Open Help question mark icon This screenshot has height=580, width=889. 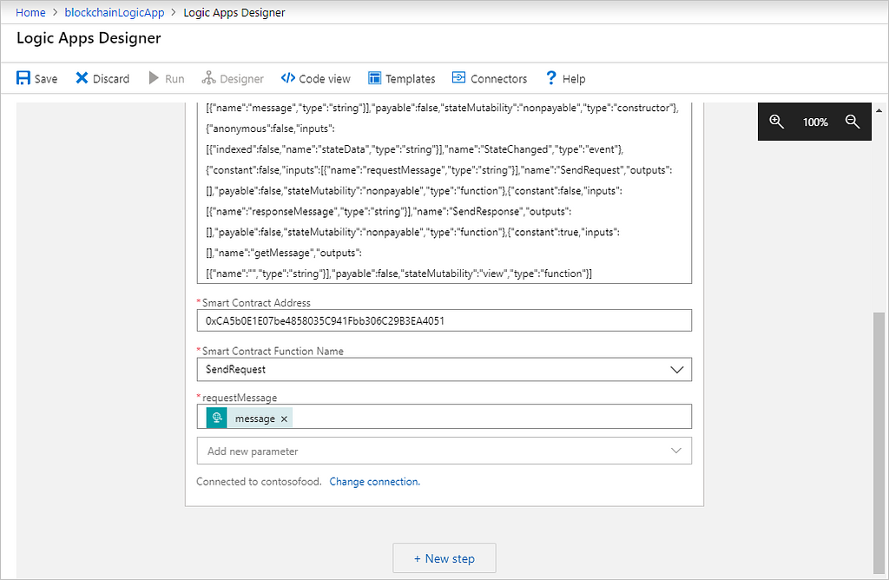click(x=550, y=78)
